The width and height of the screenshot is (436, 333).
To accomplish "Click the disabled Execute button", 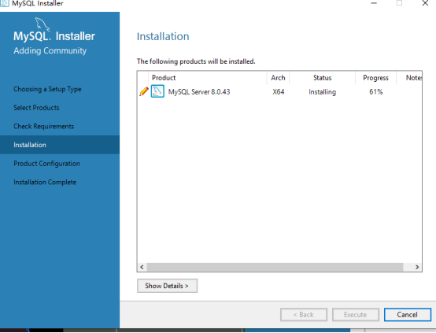I will 356,315.
